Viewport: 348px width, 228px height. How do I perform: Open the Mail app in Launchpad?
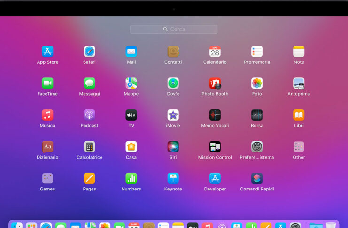pos(131,52)
